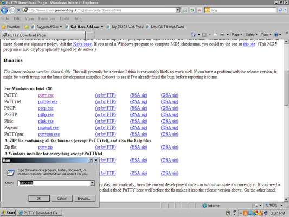The height and width of the screenshot is (217, 289).
Task: Click the Keys page link
Action: tap(82, 44)
